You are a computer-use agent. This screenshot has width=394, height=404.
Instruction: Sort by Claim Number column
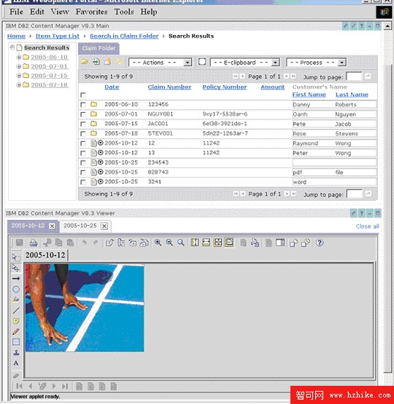pos(169,87)
